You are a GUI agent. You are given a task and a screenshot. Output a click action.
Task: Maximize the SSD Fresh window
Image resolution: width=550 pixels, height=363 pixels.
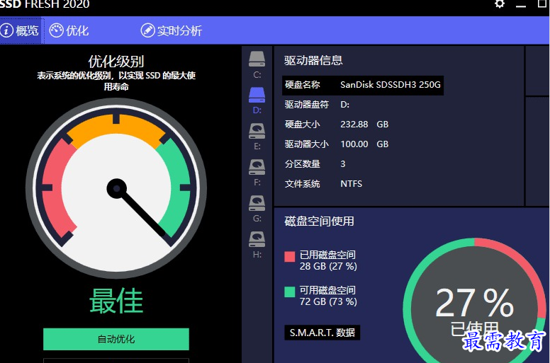click(542, 4)
